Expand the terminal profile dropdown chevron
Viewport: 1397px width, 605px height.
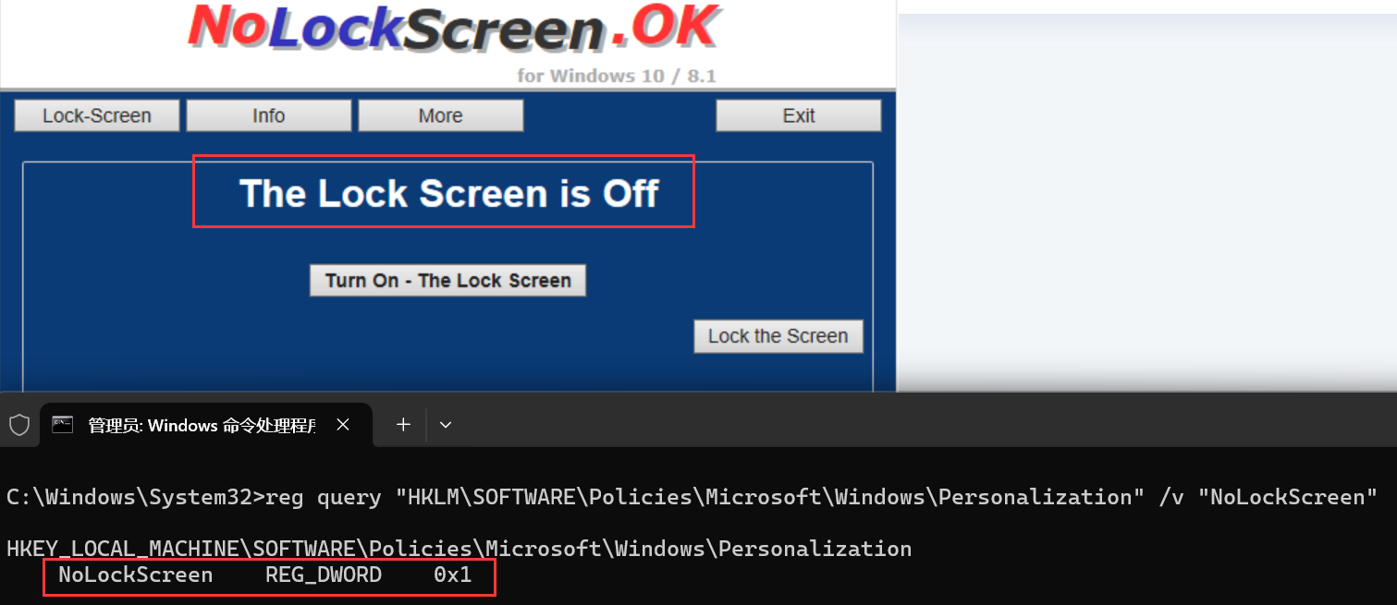pos(446,425)
